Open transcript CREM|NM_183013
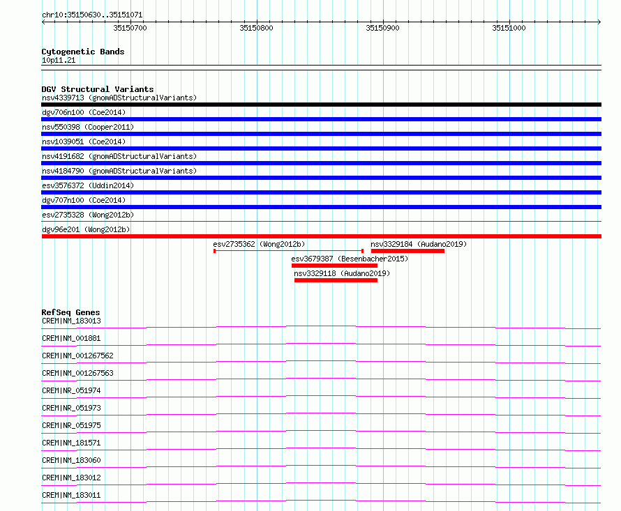The height and width of the screenshot is (511, 621). (71, 321)
